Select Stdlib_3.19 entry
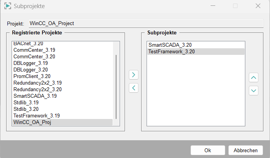The width and height of the screenshot is (270, 158). click(62, 102)
